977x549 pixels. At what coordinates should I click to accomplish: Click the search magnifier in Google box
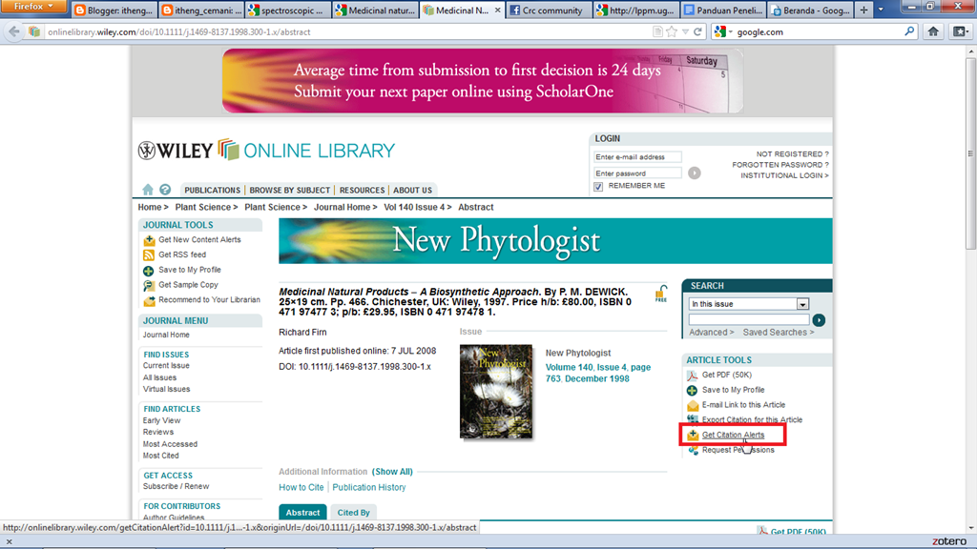tap(909, 31)
